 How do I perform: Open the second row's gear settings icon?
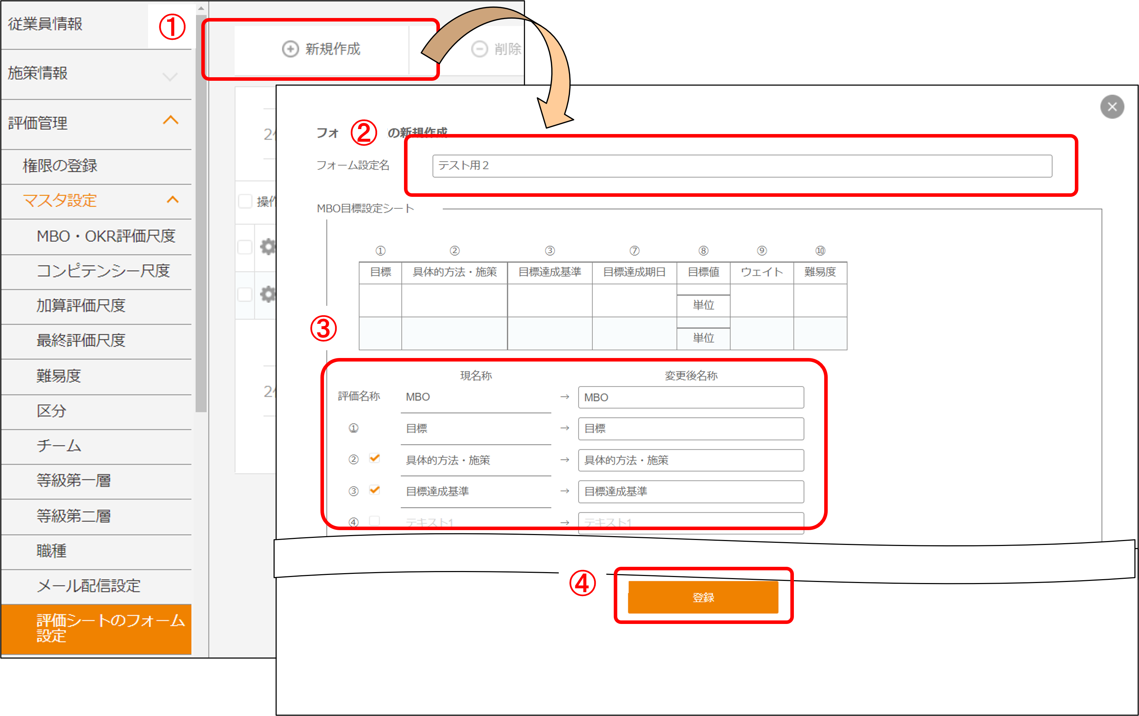[268, 294]
